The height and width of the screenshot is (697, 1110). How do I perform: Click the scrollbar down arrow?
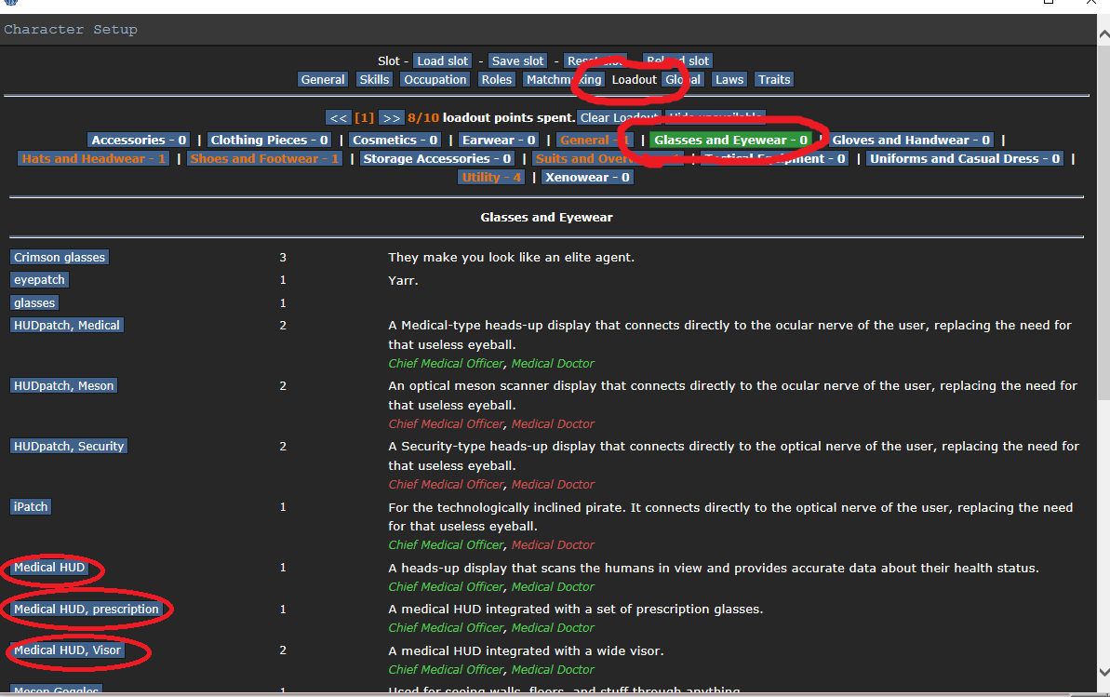pyautogui.click(x=1103, y=672)
